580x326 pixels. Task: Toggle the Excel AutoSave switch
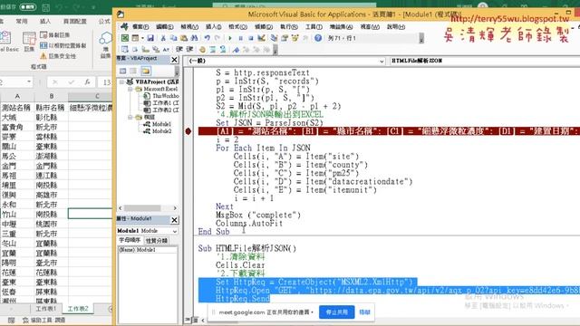[28, 7]
